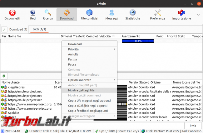Select Mostra dettagli file menu entry
203x133 pixels.
[x=89, y=90]
